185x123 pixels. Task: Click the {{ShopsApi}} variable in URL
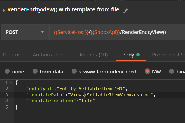(105, 32)
